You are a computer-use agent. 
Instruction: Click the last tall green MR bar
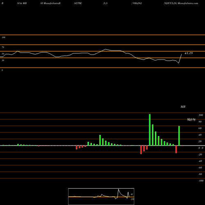pyautogui.click(x=179, y=136)
